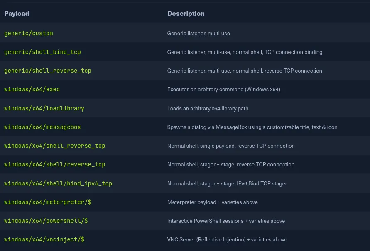Select the generic/custom payload name
The width and height of the screenshot is (370, 251).
pos(29,33)
